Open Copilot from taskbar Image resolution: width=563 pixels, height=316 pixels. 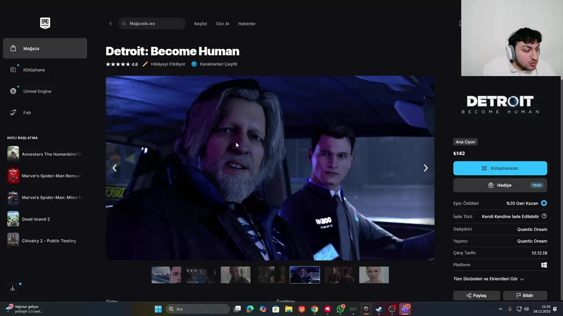(263, 309)
